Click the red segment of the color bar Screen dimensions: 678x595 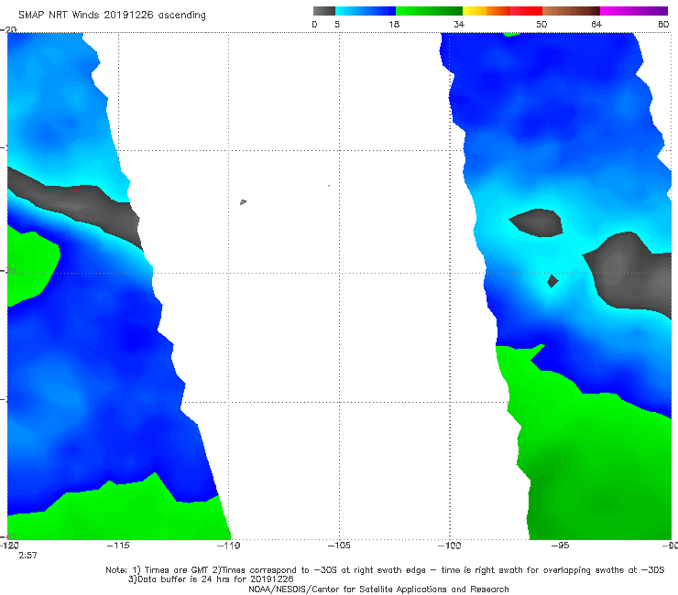[526, 11]
